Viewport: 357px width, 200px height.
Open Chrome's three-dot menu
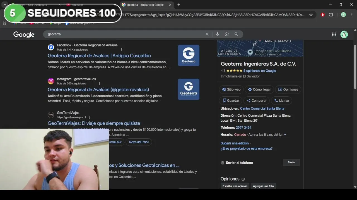[352, 15]
